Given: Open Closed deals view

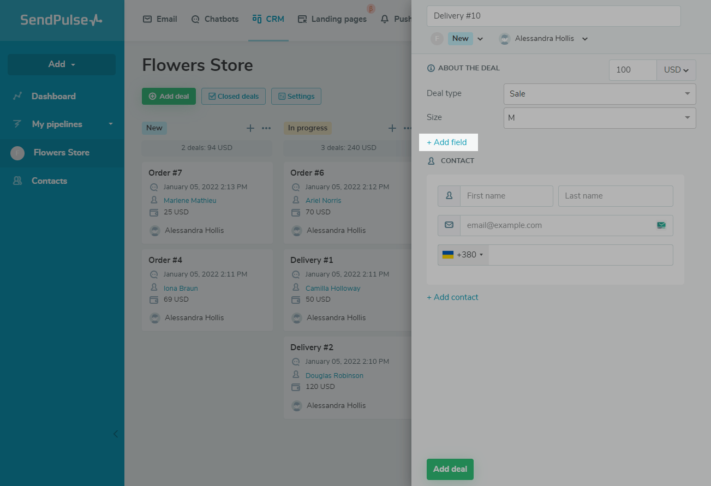Looking at the screenshot, I should coord(234,97).
